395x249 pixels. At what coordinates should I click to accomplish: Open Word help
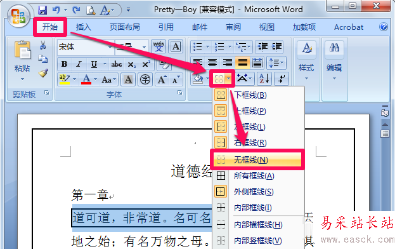click(384, 27)
